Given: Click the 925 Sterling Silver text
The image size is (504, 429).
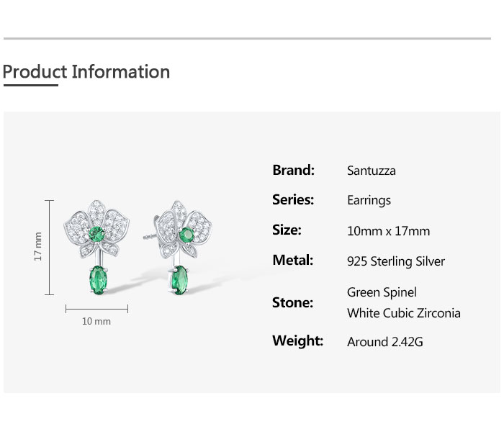Looking at the screenshot, I should 396,261.
